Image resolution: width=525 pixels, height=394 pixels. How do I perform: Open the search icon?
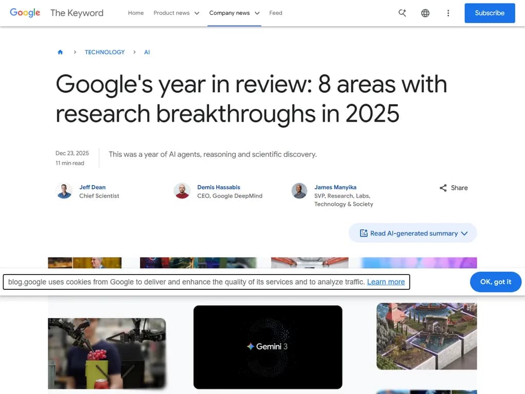pos(402,13)
